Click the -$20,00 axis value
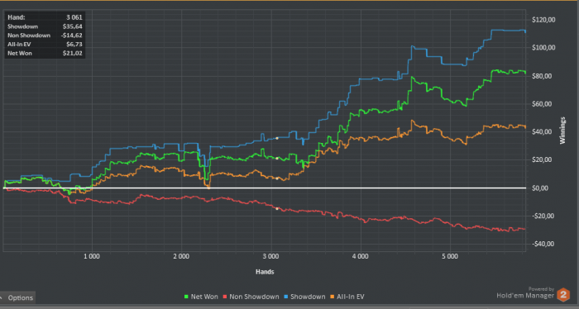Viewport: 579px width, 309px height. 543,216
